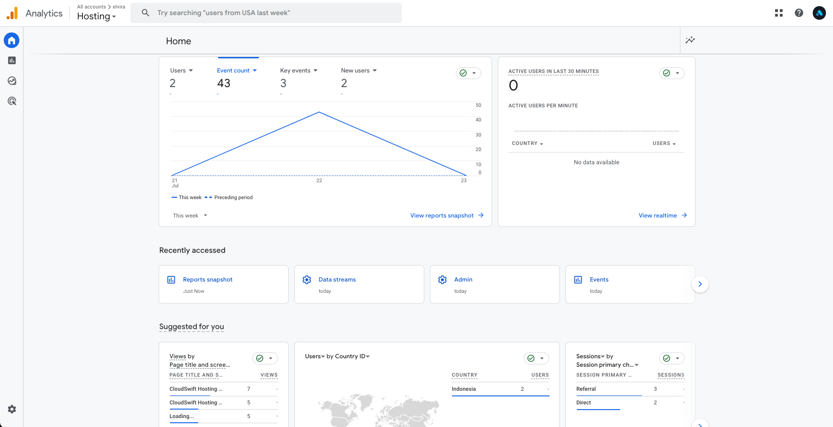Open the Events recent card
833x427 pixels.
tap(631, 284)
